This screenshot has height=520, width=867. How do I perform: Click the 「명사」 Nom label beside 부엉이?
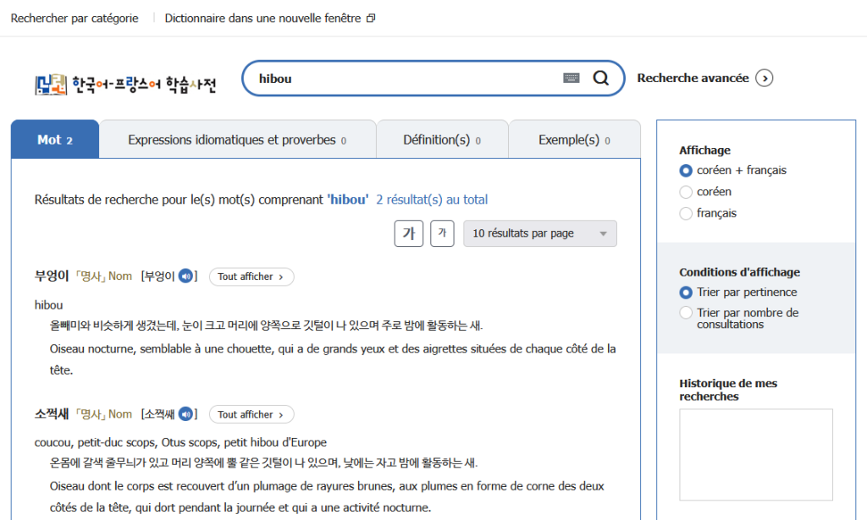click(x=103, y=276)
